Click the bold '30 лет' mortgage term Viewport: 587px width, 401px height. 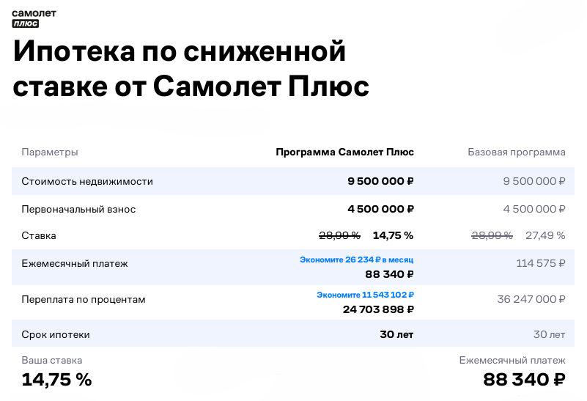tap(396, 335)
